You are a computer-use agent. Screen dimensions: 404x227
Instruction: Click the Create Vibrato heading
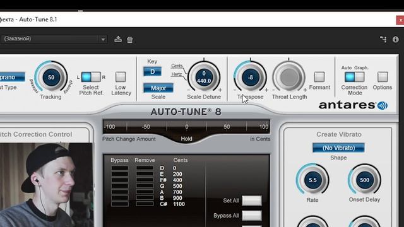click(x=339, y=134)
